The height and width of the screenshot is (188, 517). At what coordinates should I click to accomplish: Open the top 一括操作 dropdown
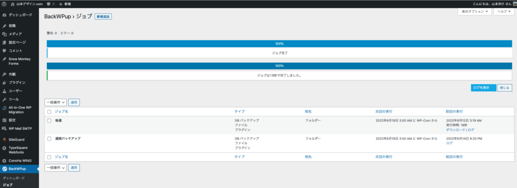[56, 102]
